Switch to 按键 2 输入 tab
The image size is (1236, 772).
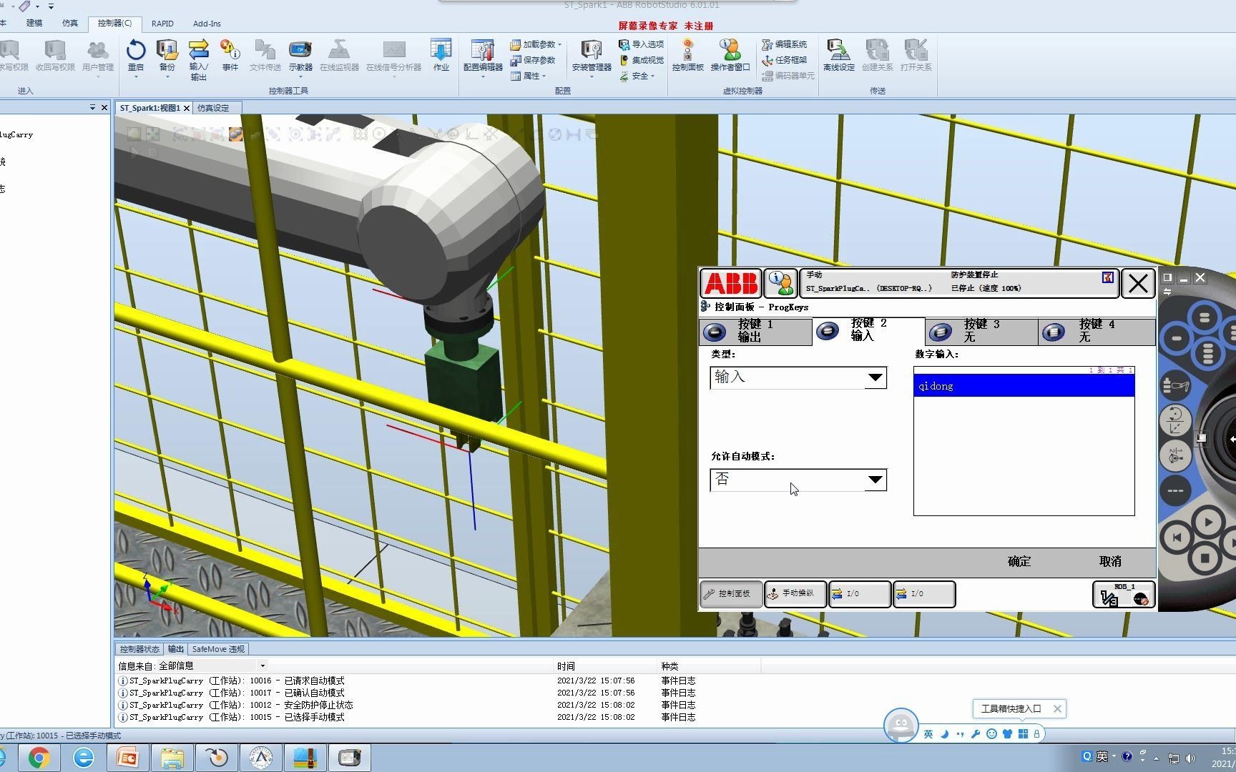(x=868, y=330)
